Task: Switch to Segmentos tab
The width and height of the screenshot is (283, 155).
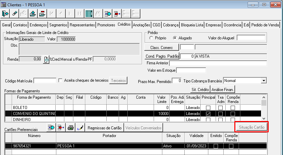Action: [x=58, y=25]
